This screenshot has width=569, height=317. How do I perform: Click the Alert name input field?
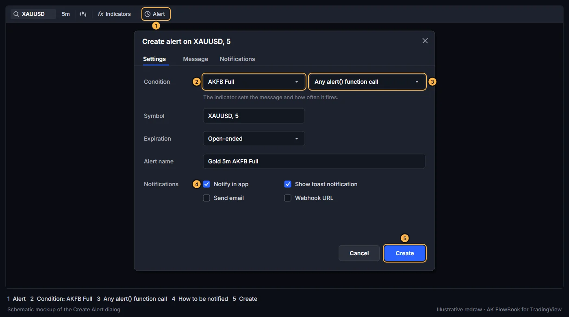click(314, 161)
